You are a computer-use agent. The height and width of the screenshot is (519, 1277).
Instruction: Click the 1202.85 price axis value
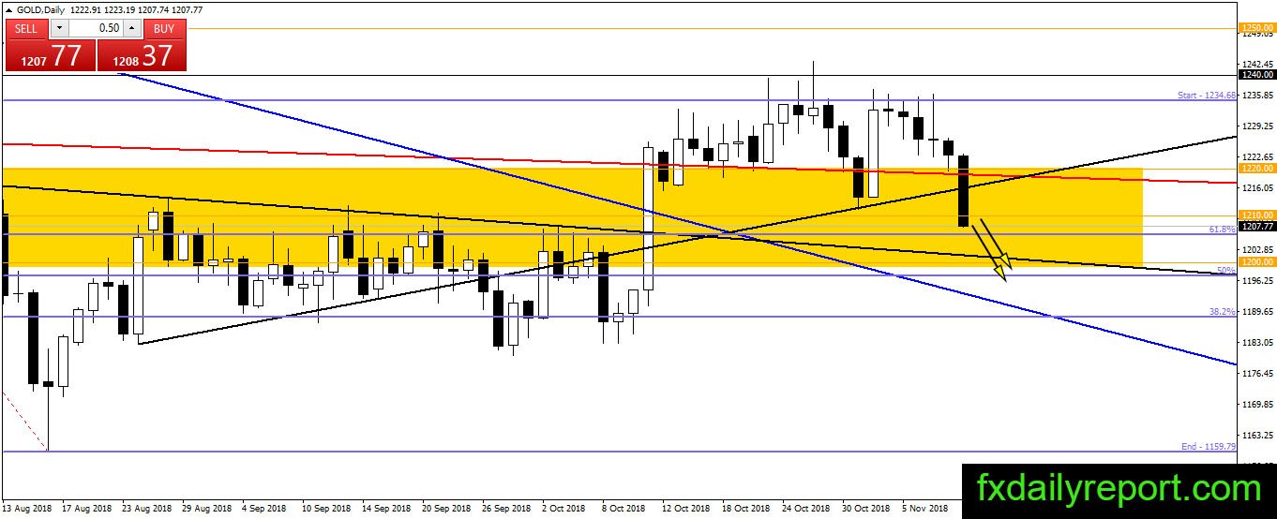click(x=1255, y=250)
